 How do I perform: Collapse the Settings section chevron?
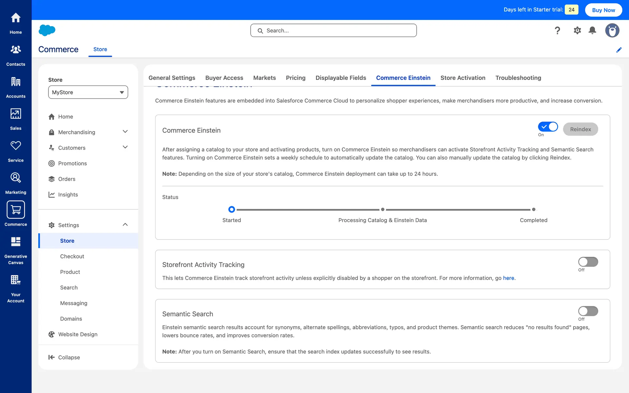(x=125, y=225)
